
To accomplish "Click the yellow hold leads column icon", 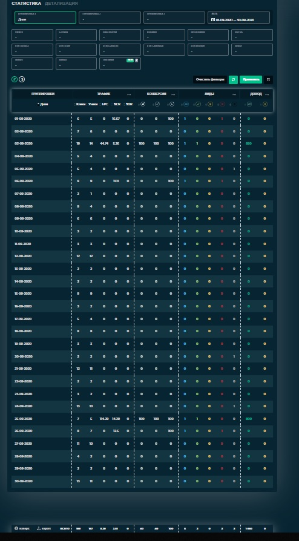I will click(210, 104).
